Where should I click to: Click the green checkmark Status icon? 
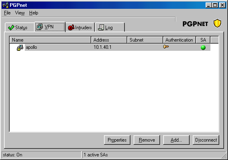pyautogui.click(x=11, y=27)
